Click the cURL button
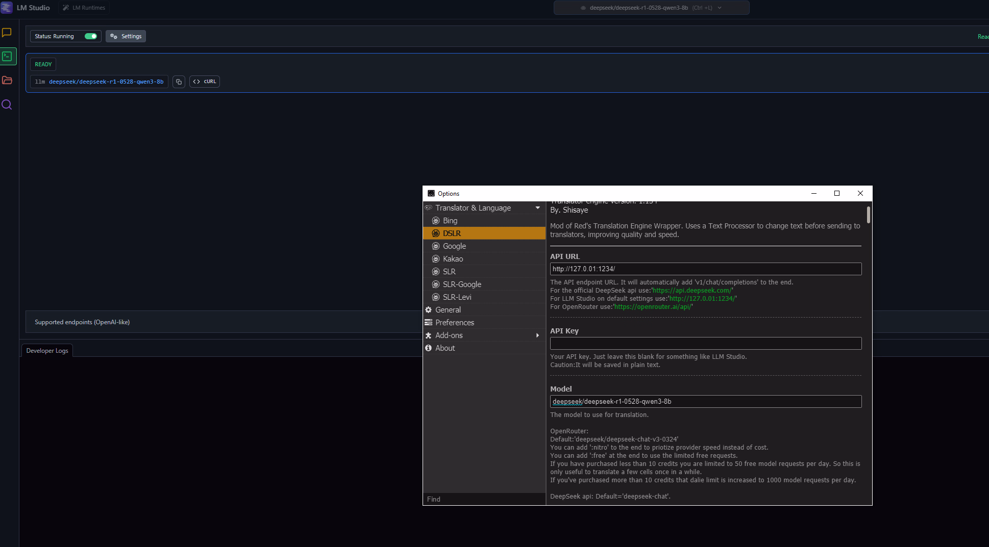Image resolution: width=989 pixels, height=547 pixels. [x=205, y=82]
